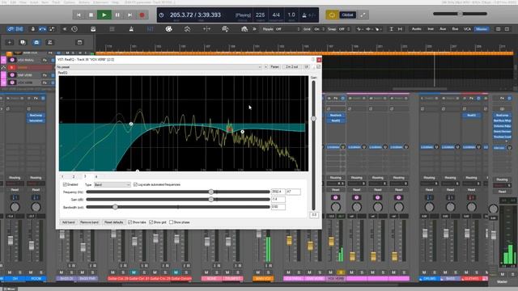Click the Global button in the transport
Image resolution: width=518 pixels, height=291 pixels.
(x=347, y=15)
